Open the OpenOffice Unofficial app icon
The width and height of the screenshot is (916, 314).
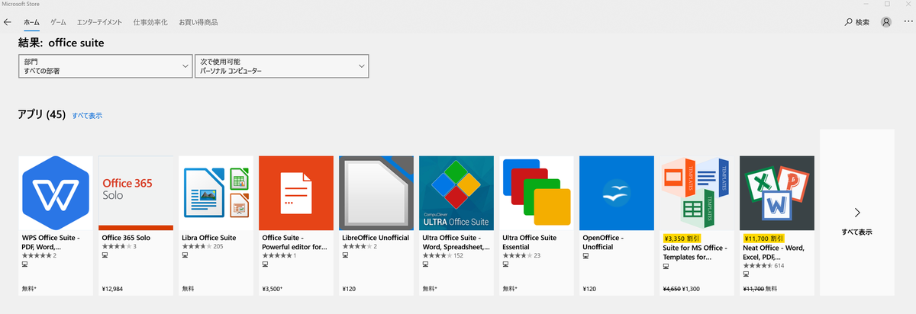tap(617, 193)
